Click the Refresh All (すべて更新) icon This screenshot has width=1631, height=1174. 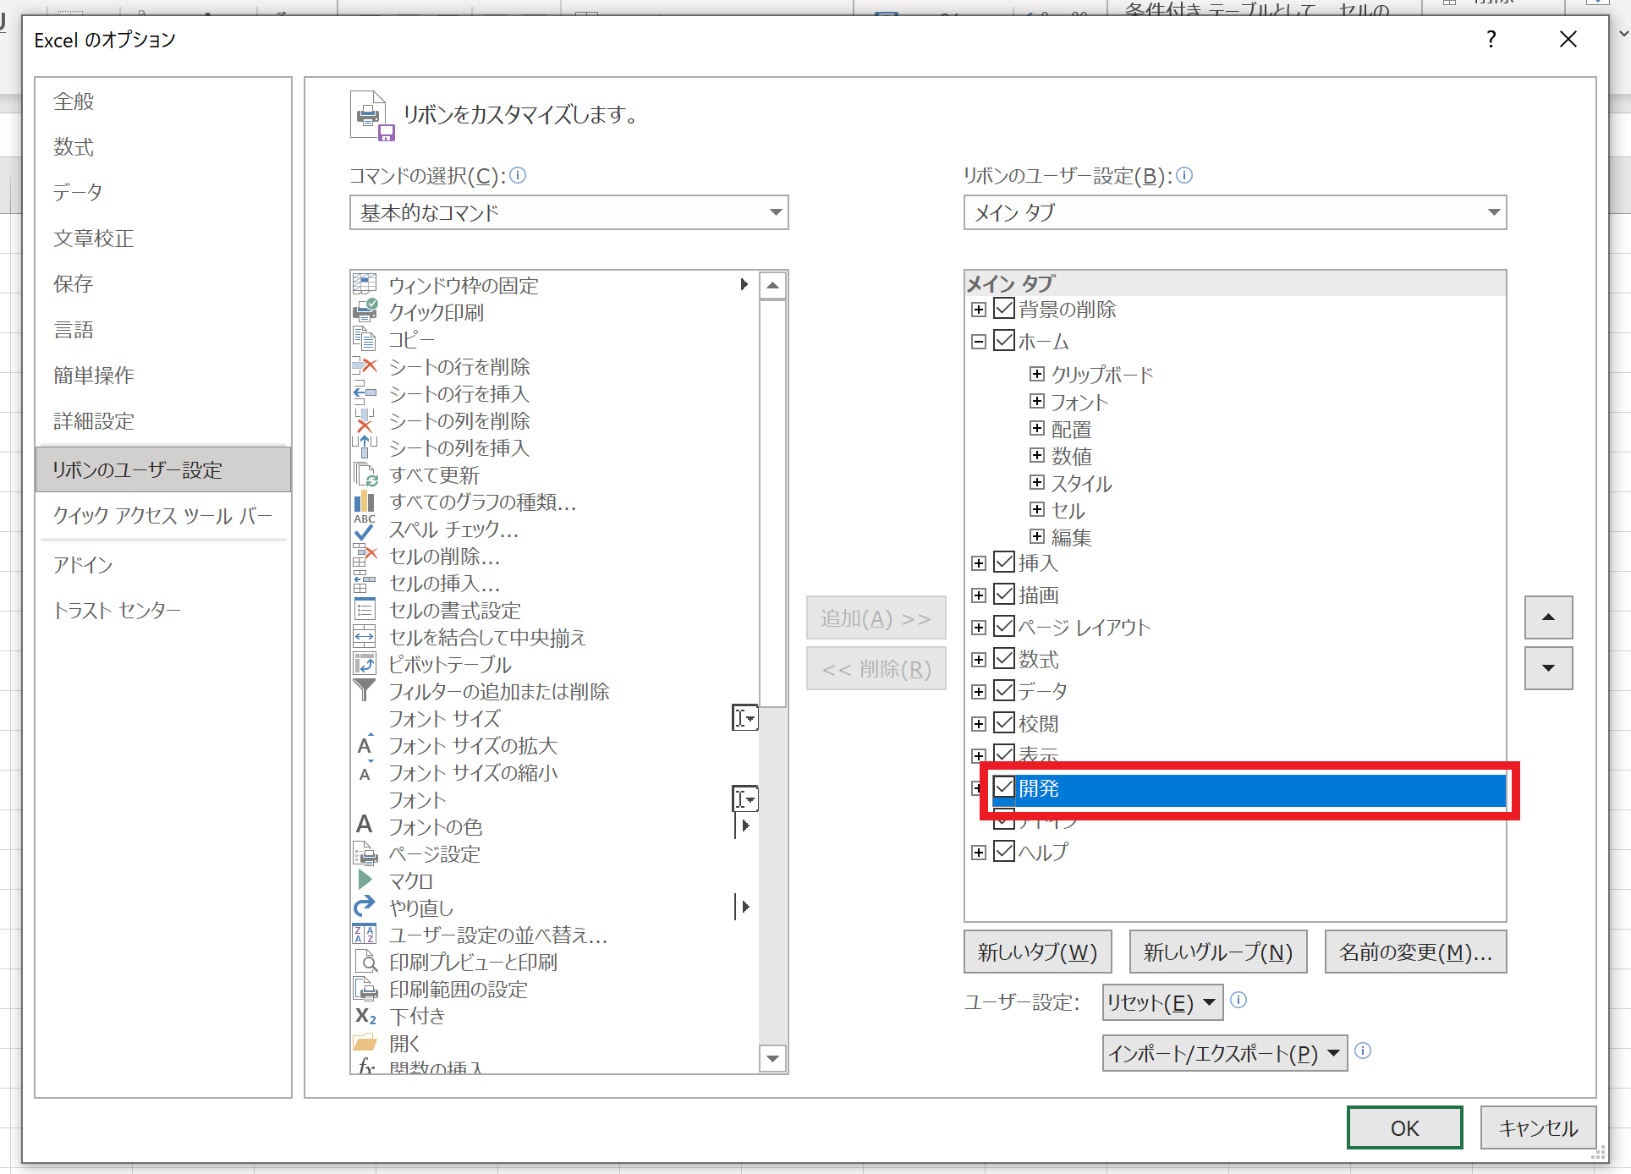click(x=365, y=475)
